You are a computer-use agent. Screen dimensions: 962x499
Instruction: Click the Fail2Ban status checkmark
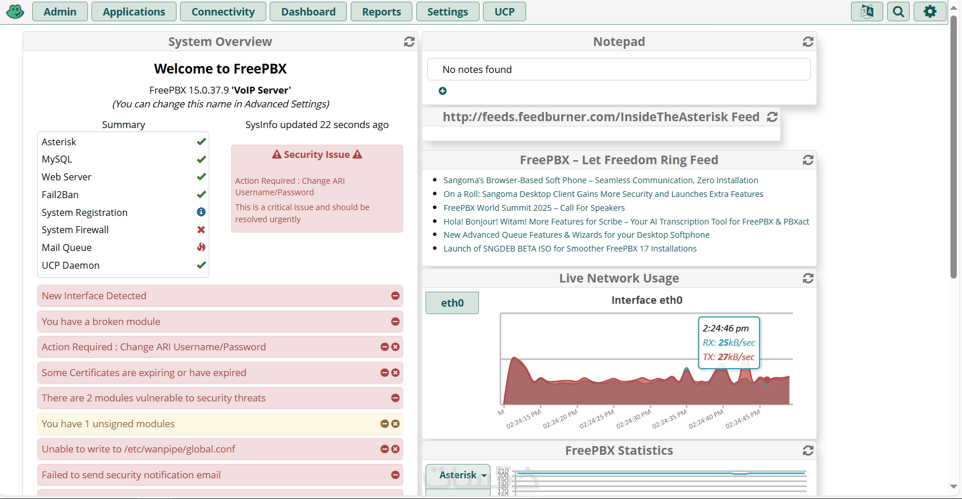tap(201, 195)
